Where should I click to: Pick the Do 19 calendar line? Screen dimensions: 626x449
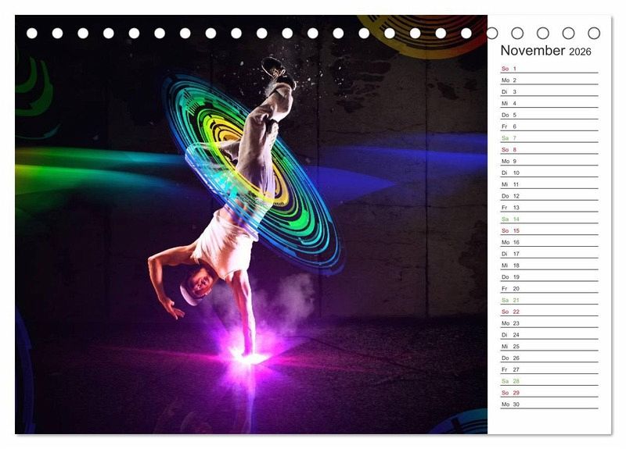pos(549,277)
